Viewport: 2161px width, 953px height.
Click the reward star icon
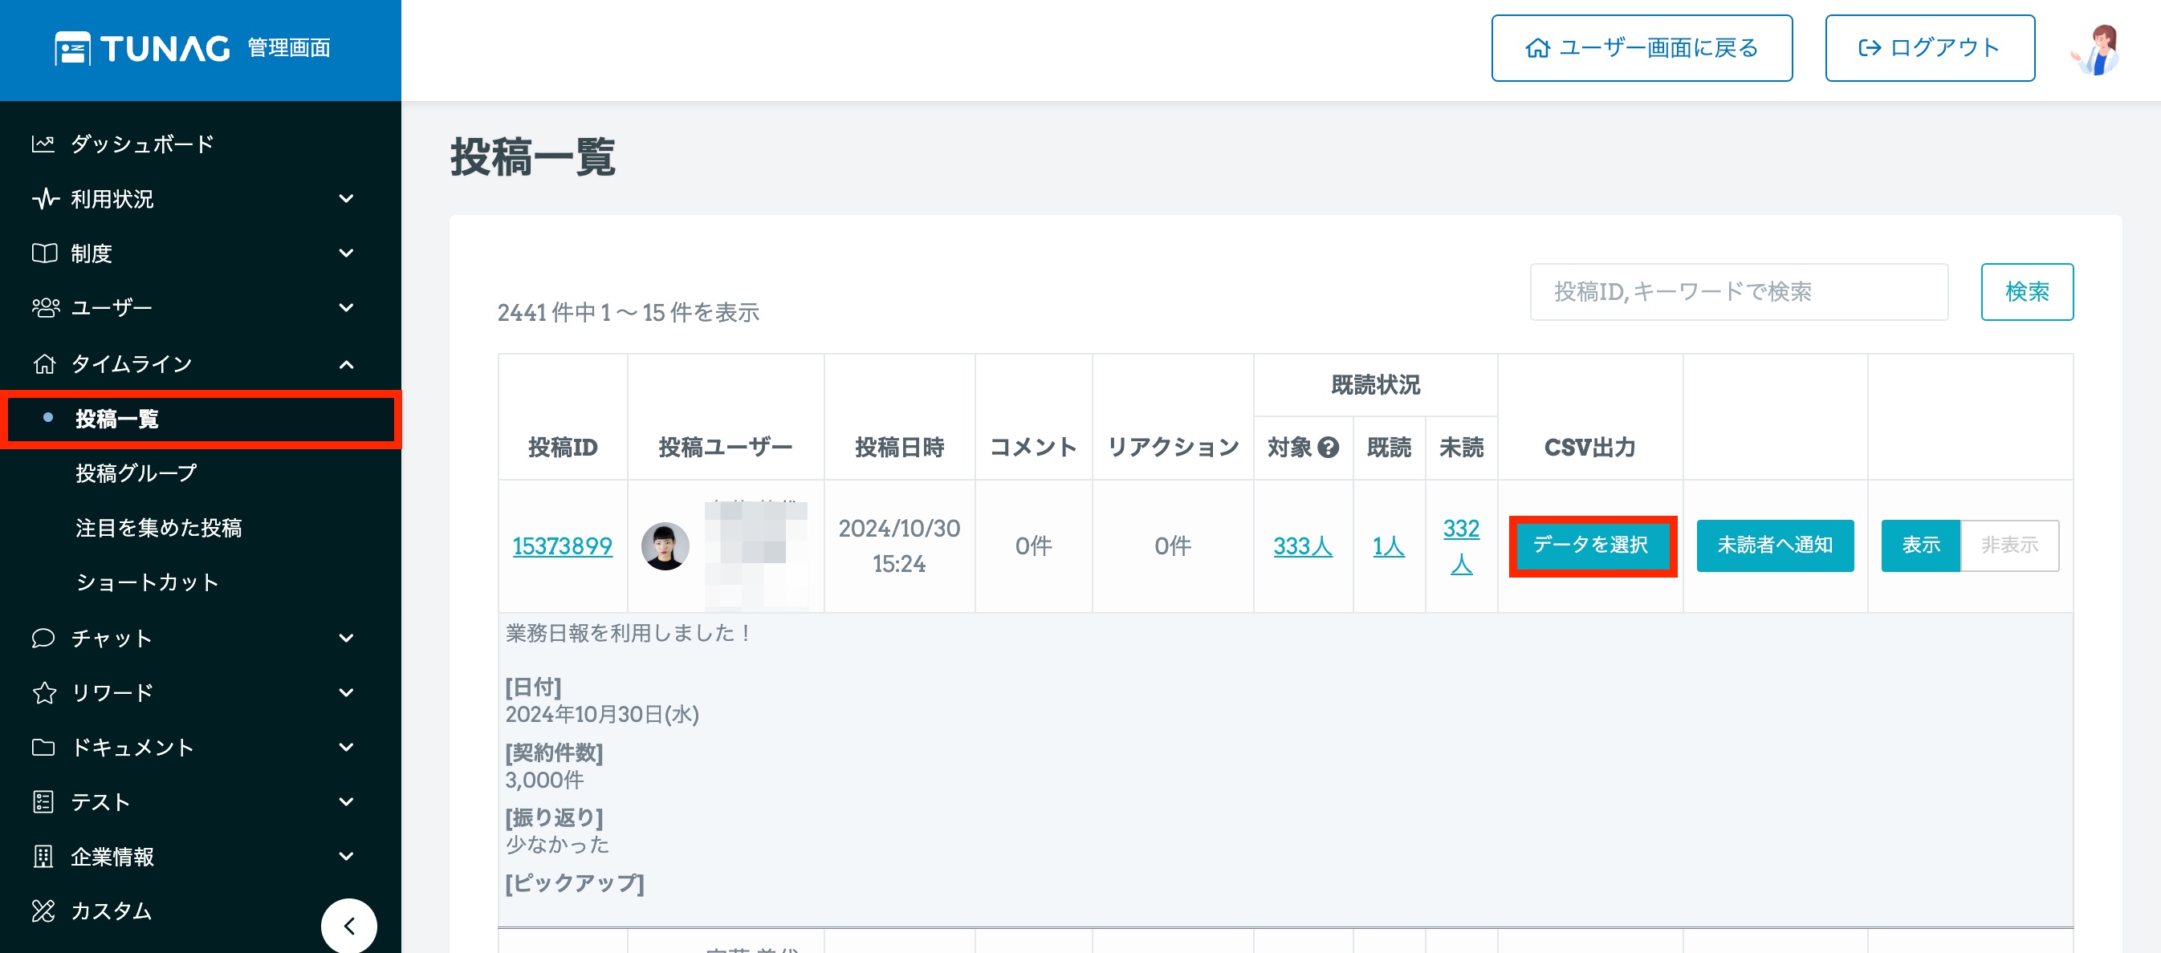[x=43, y=692]
